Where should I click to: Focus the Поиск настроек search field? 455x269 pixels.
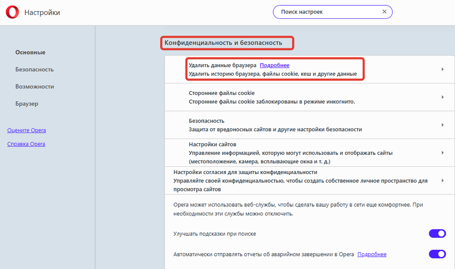pyautogui.click(x=333, y=12)
